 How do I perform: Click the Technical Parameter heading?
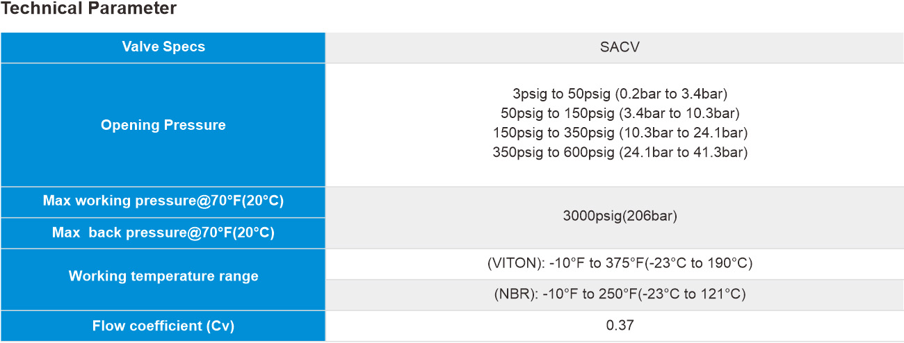[88, 9]
